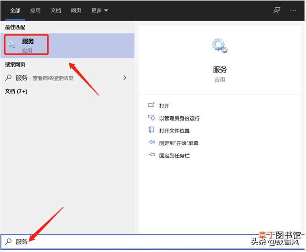
Task: Click 打开 to launch Services
Action: click(164, 106)
